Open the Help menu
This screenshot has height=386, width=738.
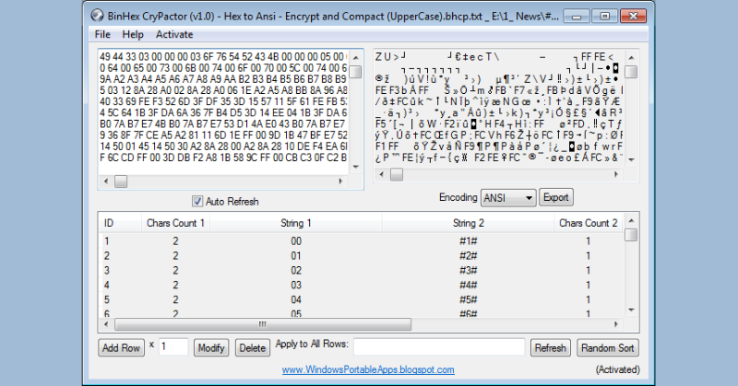tap(133, 34)
